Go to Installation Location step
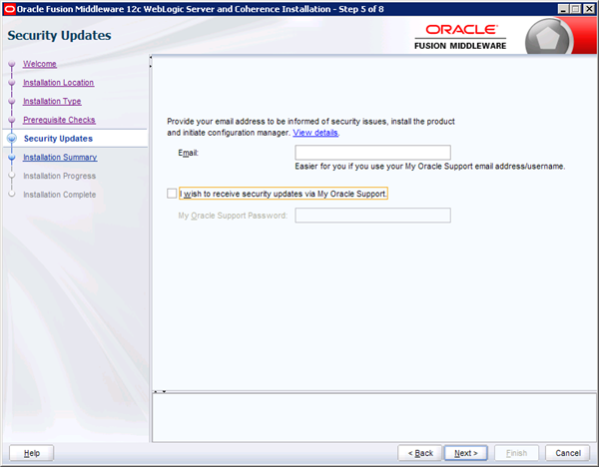The image size is (599, 467). click(x=59, y=83)
